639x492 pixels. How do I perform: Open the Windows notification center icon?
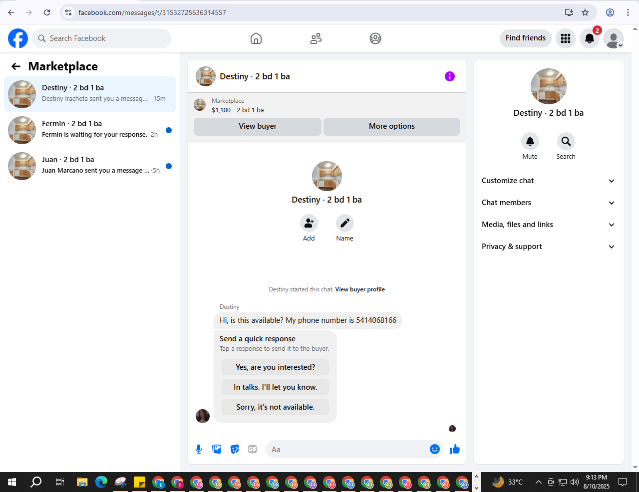(623, 482)
